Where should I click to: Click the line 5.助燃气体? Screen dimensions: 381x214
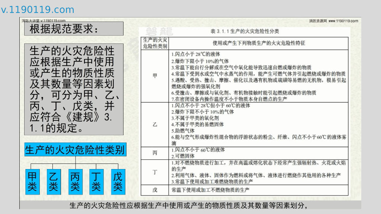183,131
